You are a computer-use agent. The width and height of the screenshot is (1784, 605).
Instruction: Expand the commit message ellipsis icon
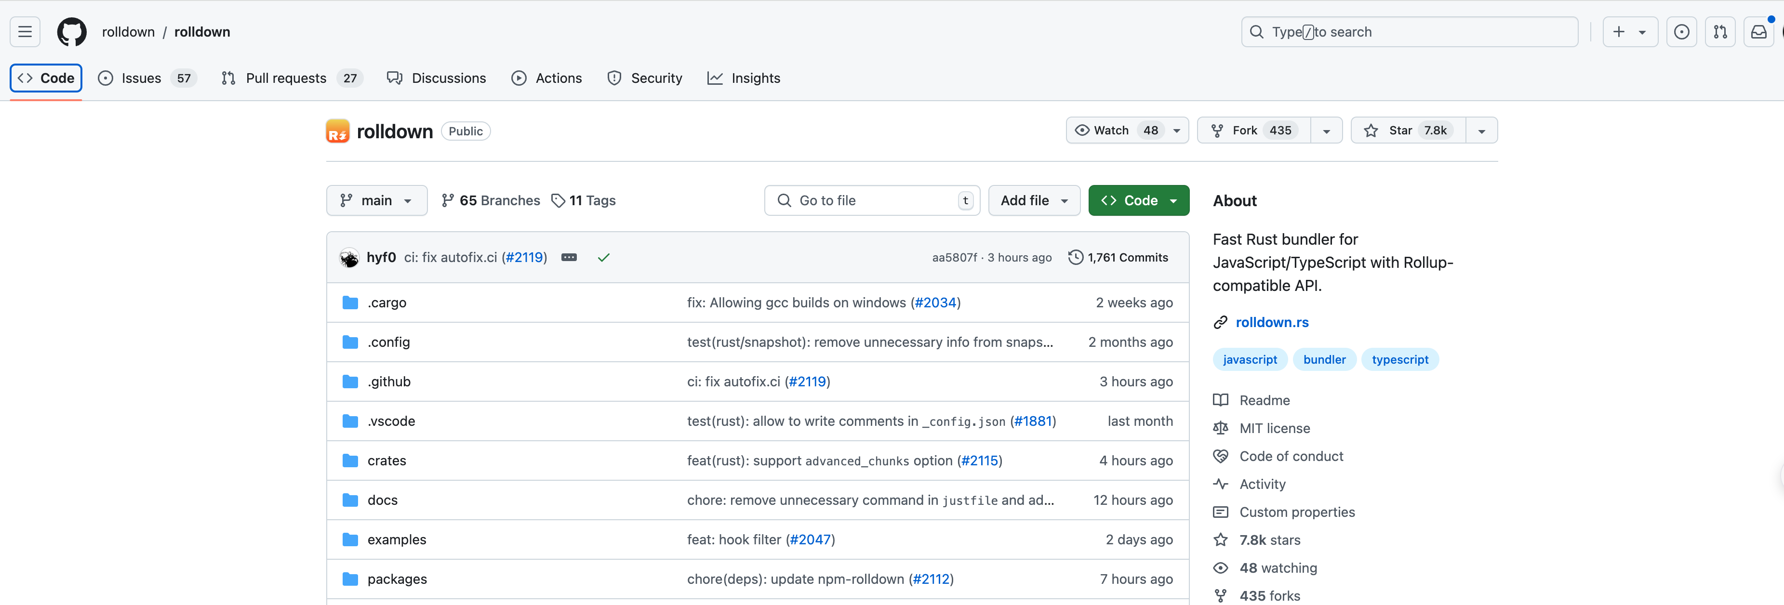569,258
